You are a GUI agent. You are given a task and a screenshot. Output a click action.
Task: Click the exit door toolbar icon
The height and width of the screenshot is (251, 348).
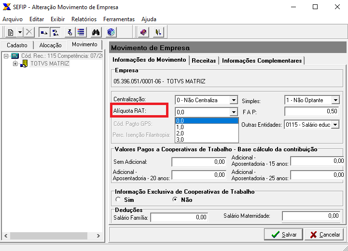(158, 32)
